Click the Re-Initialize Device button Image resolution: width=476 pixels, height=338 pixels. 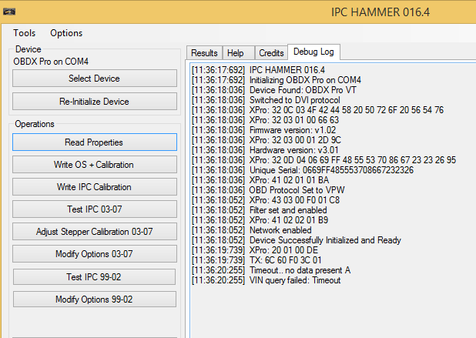95,102
